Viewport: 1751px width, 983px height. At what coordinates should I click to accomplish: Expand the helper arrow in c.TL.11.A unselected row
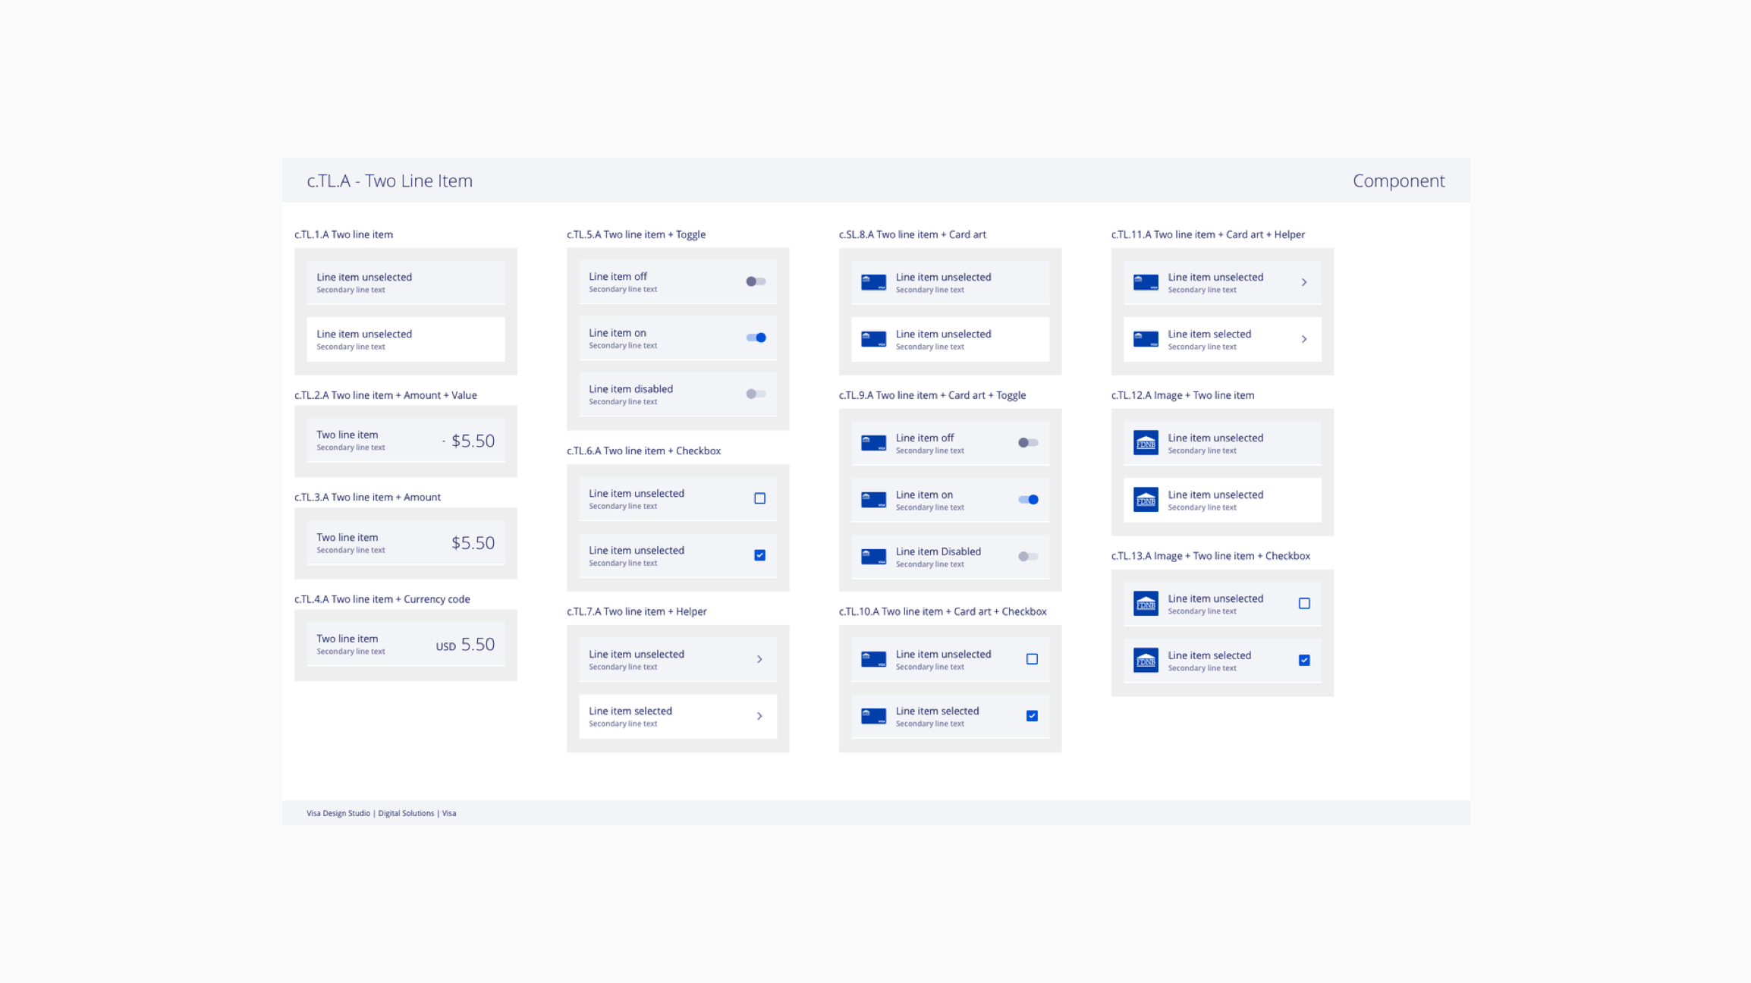point(1305,282)
